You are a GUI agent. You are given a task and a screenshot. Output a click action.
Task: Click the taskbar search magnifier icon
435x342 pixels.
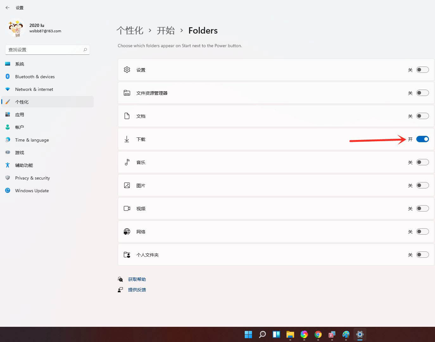(x=262, y=334)
